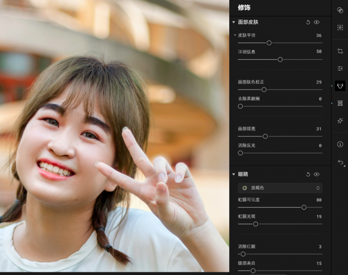Click the 详细信息 value 50
This screenshot has height=275, width=348.
(319, 52)
